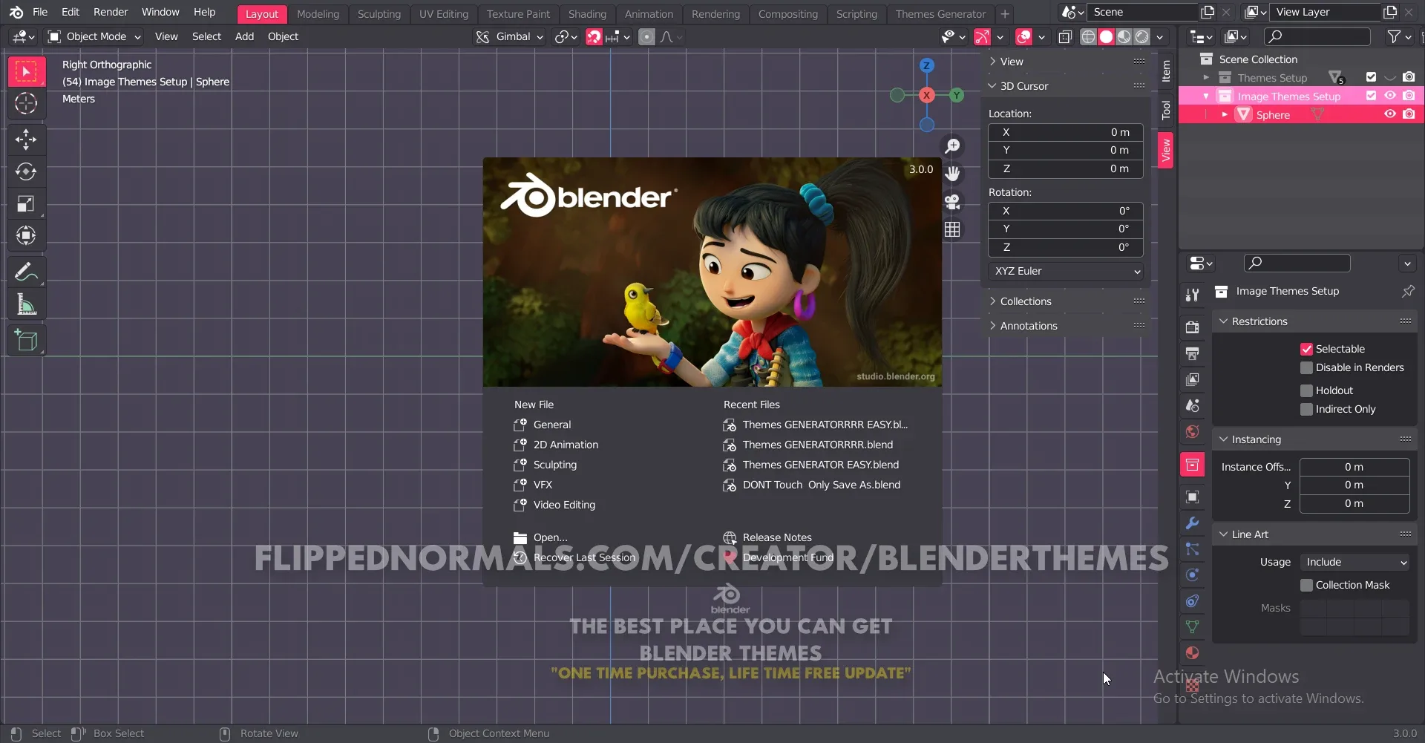Click the pan hand viewport icon
This screenshot has height=743, width=1425.
(x=952, y=174)
